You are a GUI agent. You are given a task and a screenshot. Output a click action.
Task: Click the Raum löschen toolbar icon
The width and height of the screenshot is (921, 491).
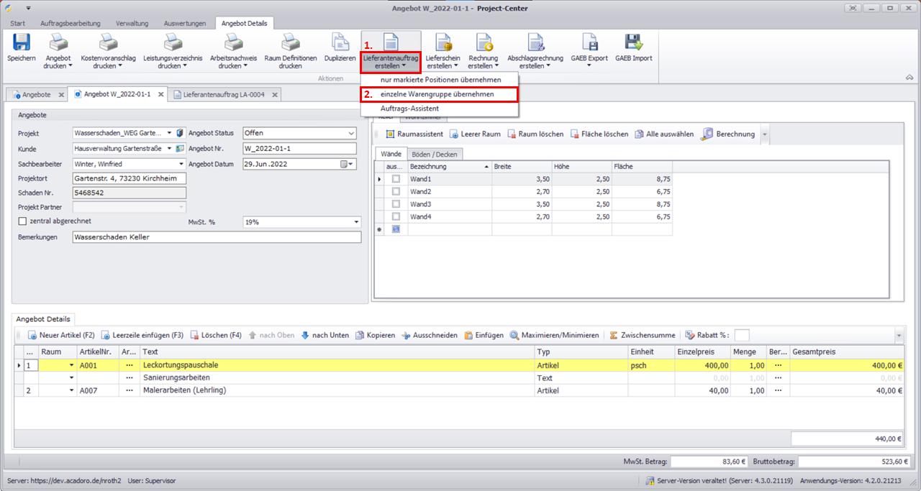coord(536,134)
